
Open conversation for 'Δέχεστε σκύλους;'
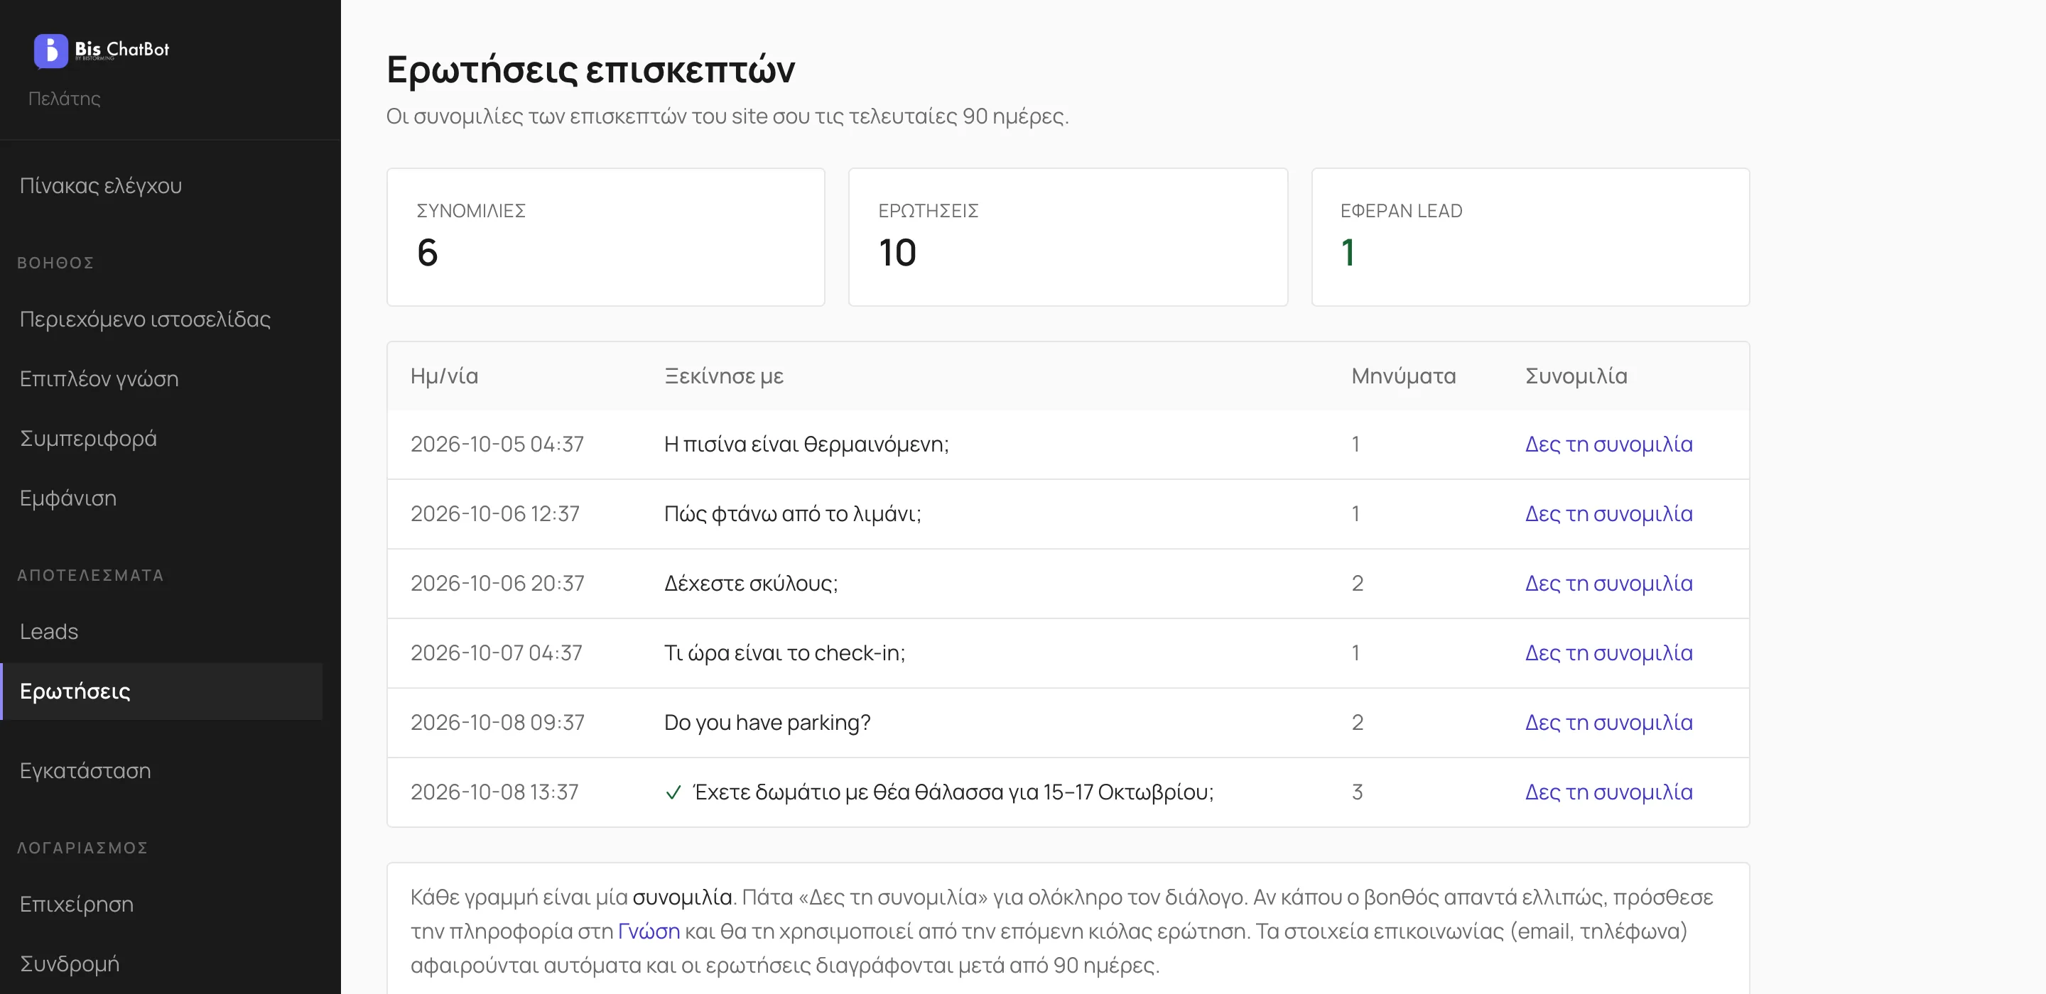tap(1609, 584)
